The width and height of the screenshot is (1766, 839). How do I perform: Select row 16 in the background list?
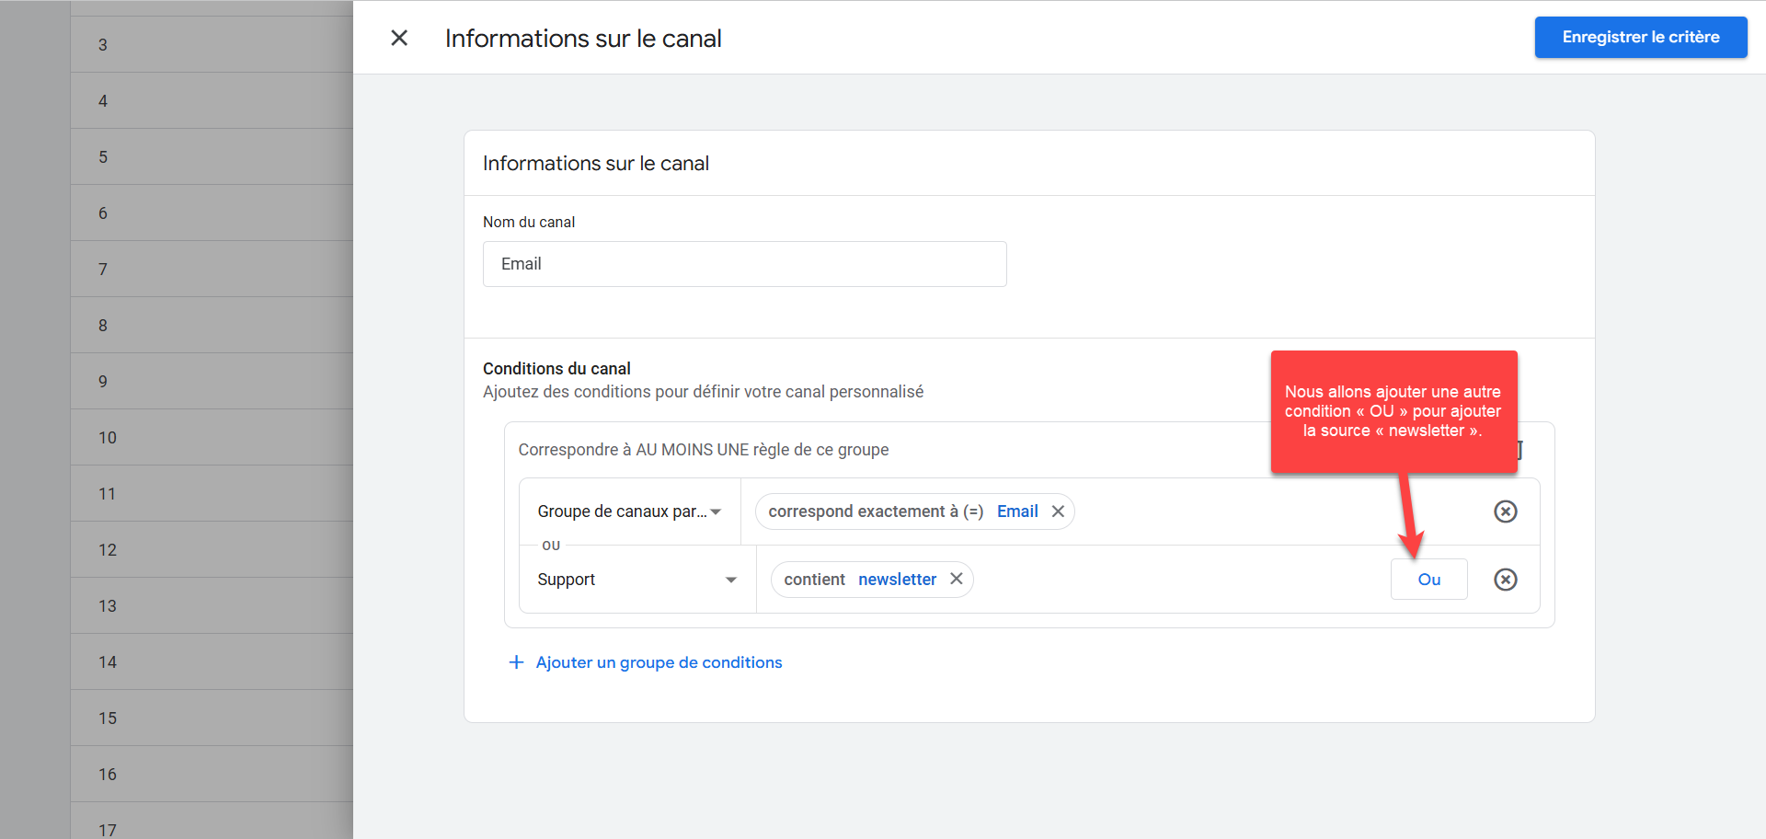click(212, 775)
